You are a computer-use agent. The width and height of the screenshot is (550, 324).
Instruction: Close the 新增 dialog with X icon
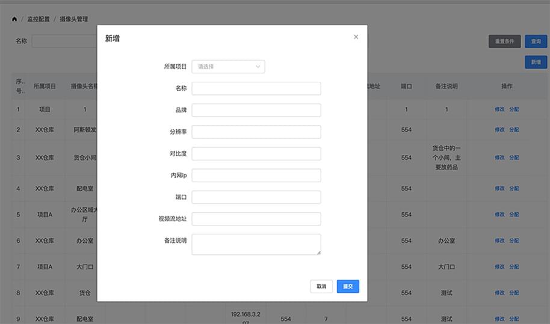coord(356,37)
